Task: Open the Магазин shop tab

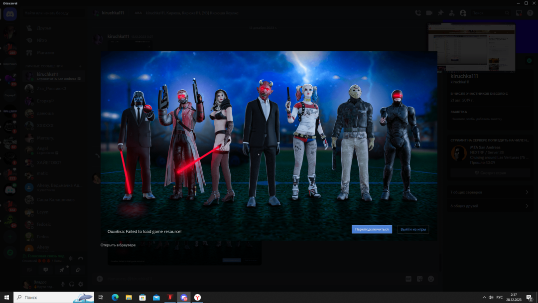Action: tap(53, 53)
